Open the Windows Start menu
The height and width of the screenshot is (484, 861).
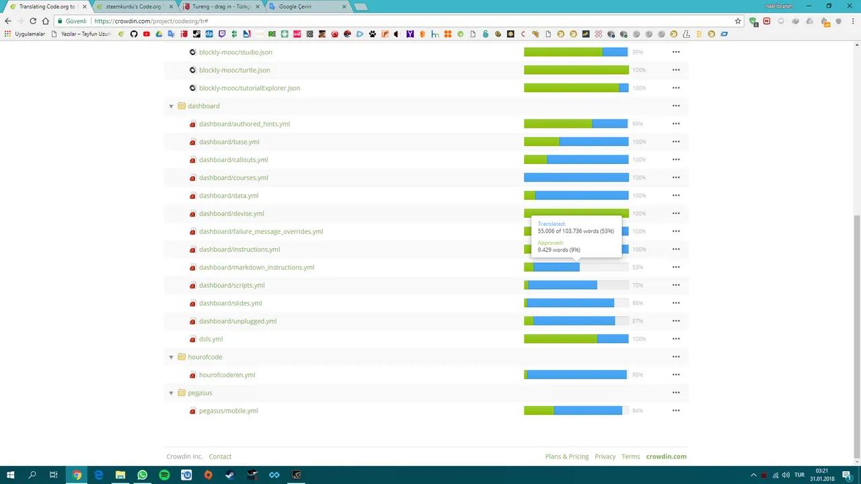[x=10, y=475]
